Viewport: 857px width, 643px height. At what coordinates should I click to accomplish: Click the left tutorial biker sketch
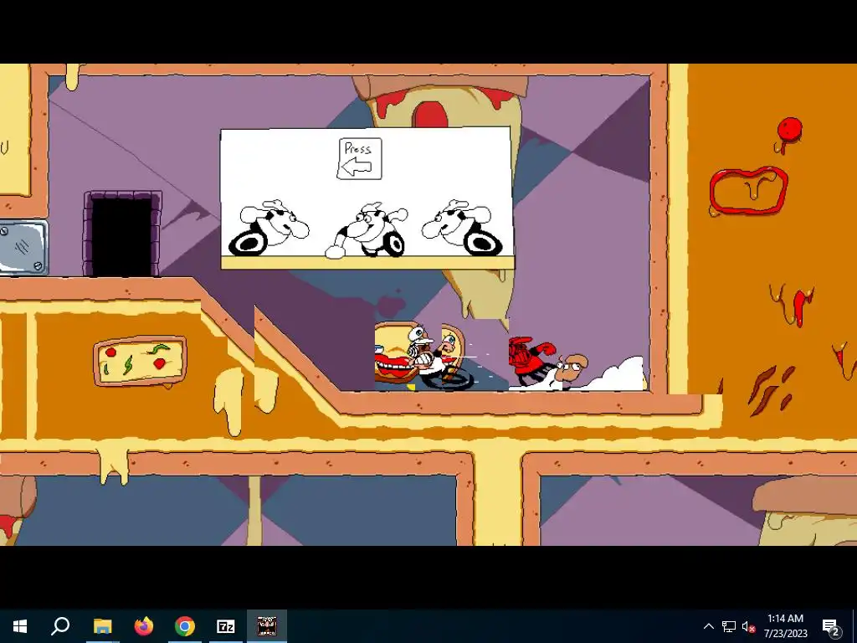269,228
